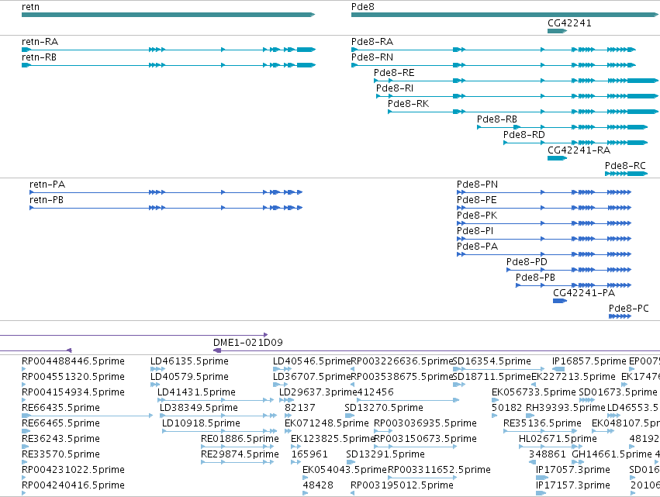
Task: Select the RH39393.5prime EST label
Action: pyautogui.click(x=565, y=408)
